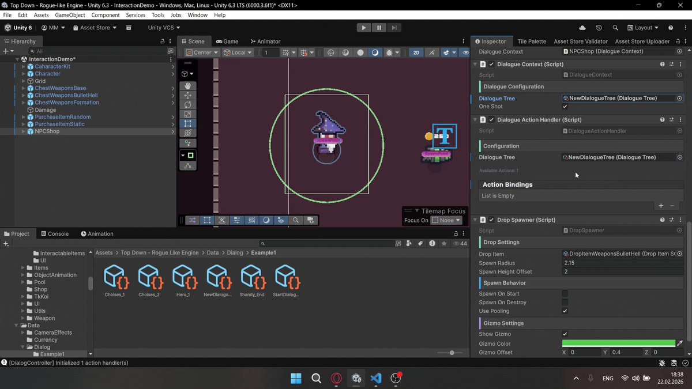692x389 pixels.
Task: Open the package manager store icon in the toolbar
Action: [x=129, y=28]
